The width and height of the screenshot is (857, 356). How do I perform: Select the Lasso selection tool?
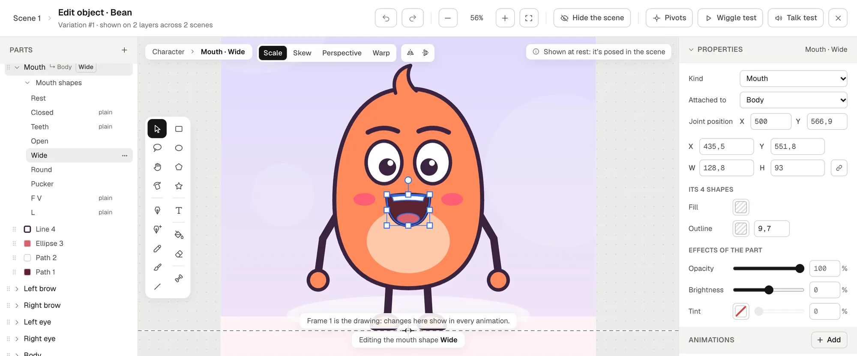point(157,148)
